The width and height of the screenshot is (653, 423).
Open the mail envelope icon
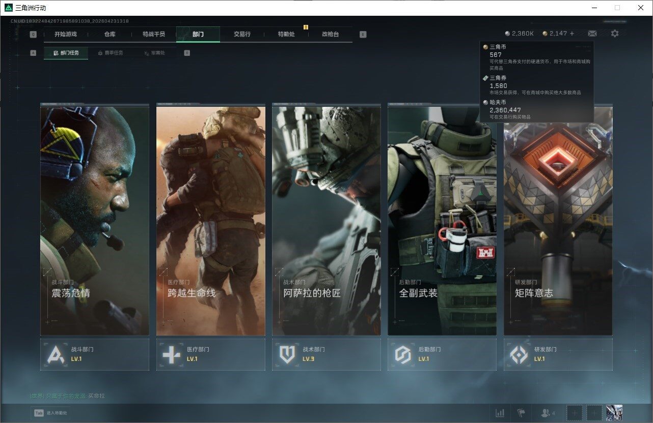click(592, 34)
